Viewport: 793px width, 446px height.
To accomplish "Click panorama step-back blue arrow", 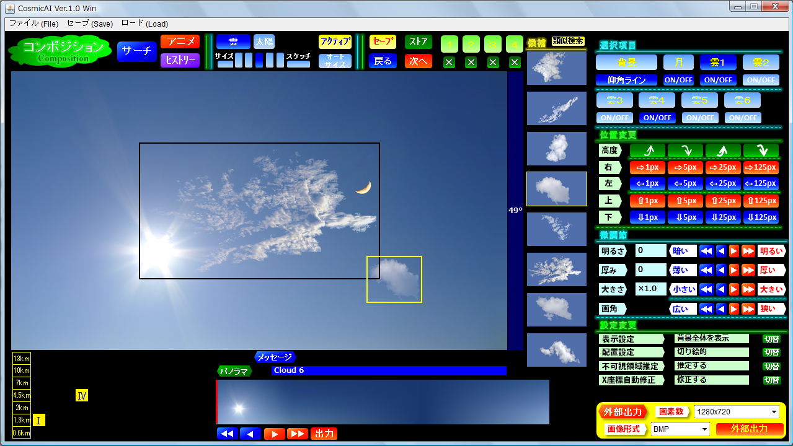I will coord(250,434).
